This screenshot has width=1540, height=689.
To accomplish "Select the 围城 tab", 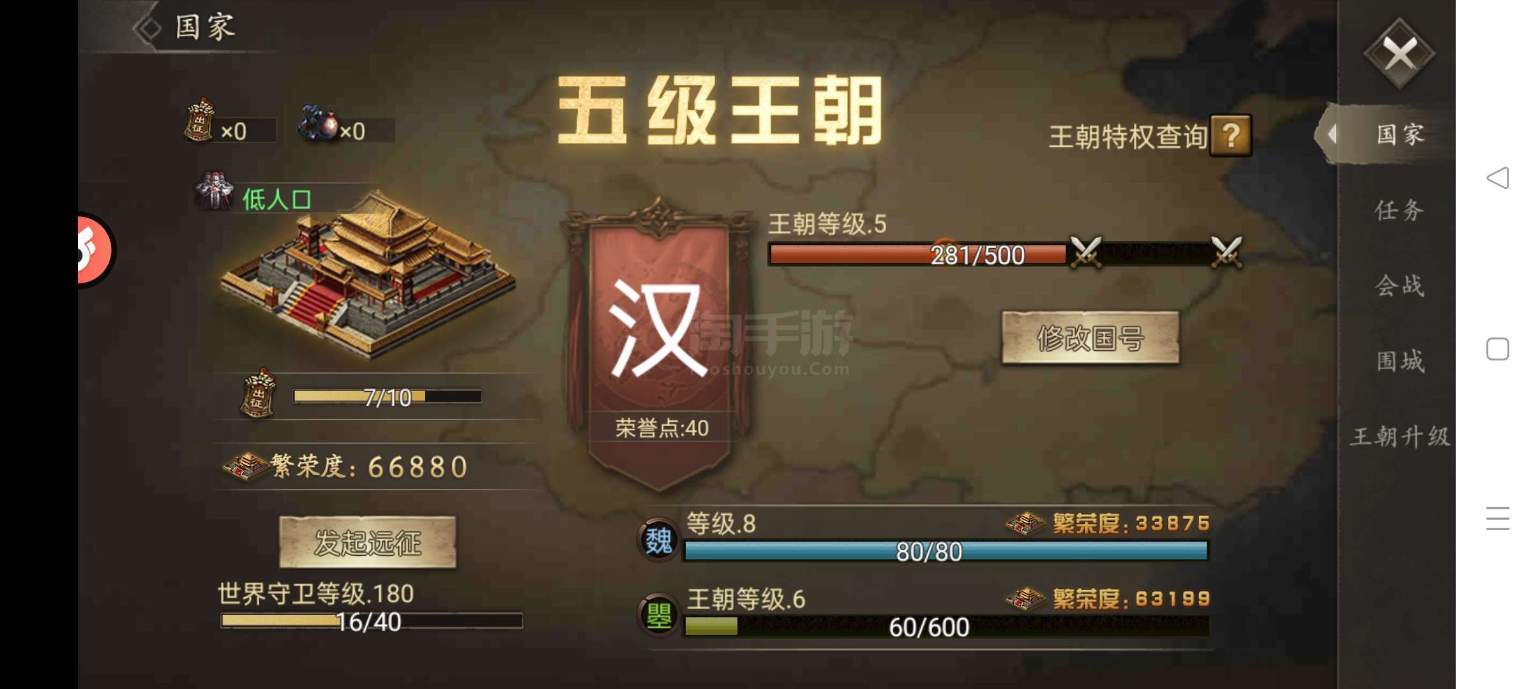I will [1400, 361].
